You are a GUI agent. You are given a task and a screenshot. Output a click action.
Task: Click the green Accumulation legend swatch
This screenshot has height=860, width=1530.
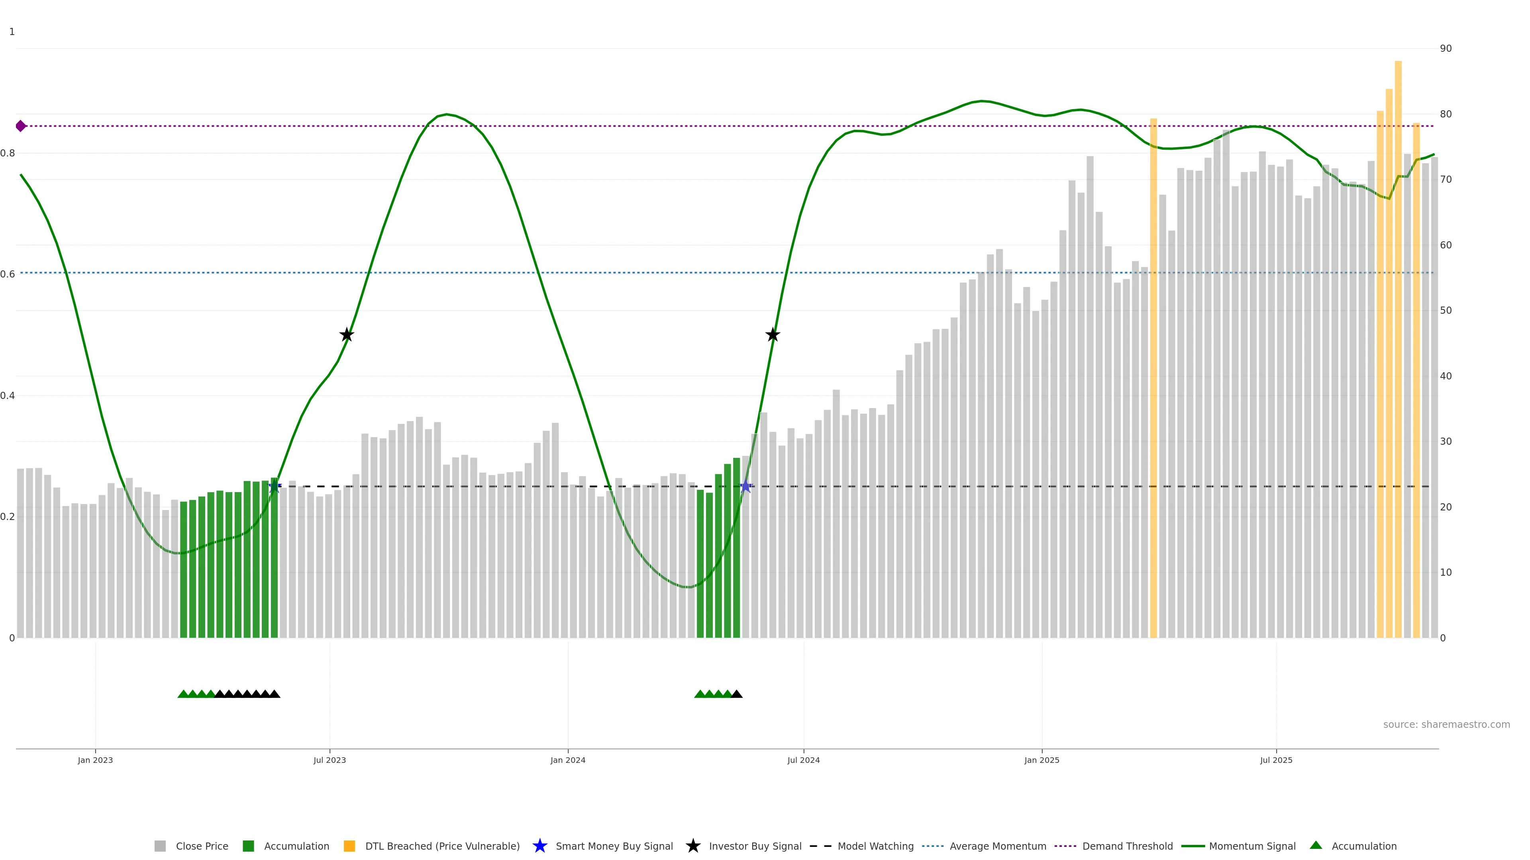pyautogui.click(x=248, y=846)
